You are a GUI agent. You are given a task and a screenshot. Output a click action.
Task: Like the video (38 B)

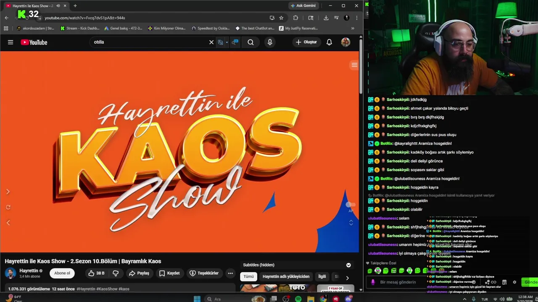tap(96, 273)
